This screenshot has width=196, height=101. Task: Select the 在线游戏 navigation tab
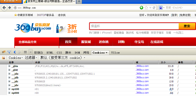[x=157, y=42]
